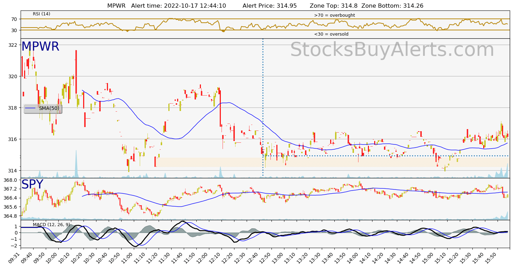This screenshot has width=515, height=268.
Task: Click the time axis label 09:40
Action: [26, 258]
